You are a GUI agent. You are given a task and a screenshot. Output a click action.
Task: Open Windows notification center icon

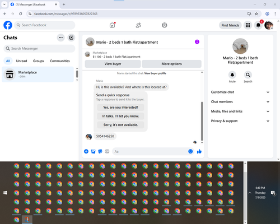coord(273,193)
